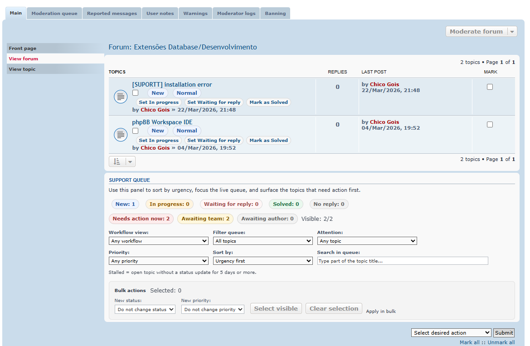Screen dimensions: 530x346
Task: Expand the Sort by Urgency first dropdown
Action: pos(263,261)
